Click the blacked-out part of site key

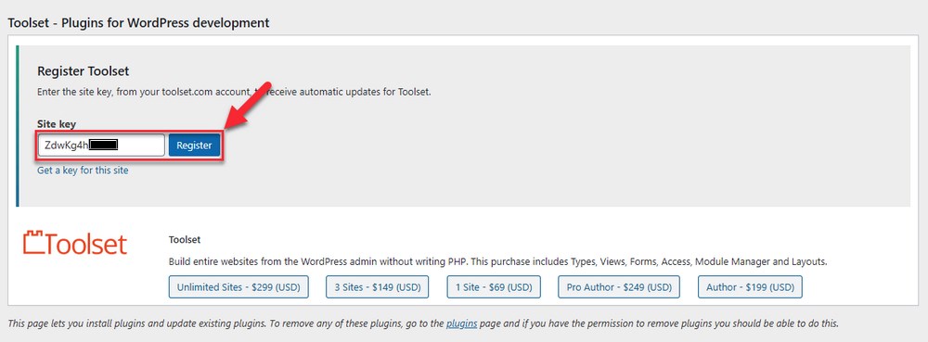[103, 146]
